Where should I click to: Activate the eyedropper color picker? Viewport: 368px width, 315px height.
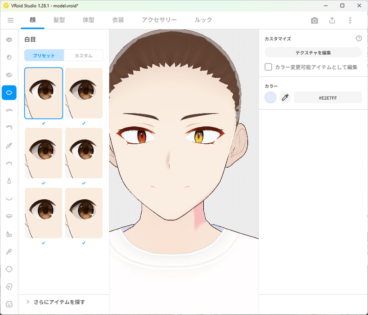pos(285,97)
